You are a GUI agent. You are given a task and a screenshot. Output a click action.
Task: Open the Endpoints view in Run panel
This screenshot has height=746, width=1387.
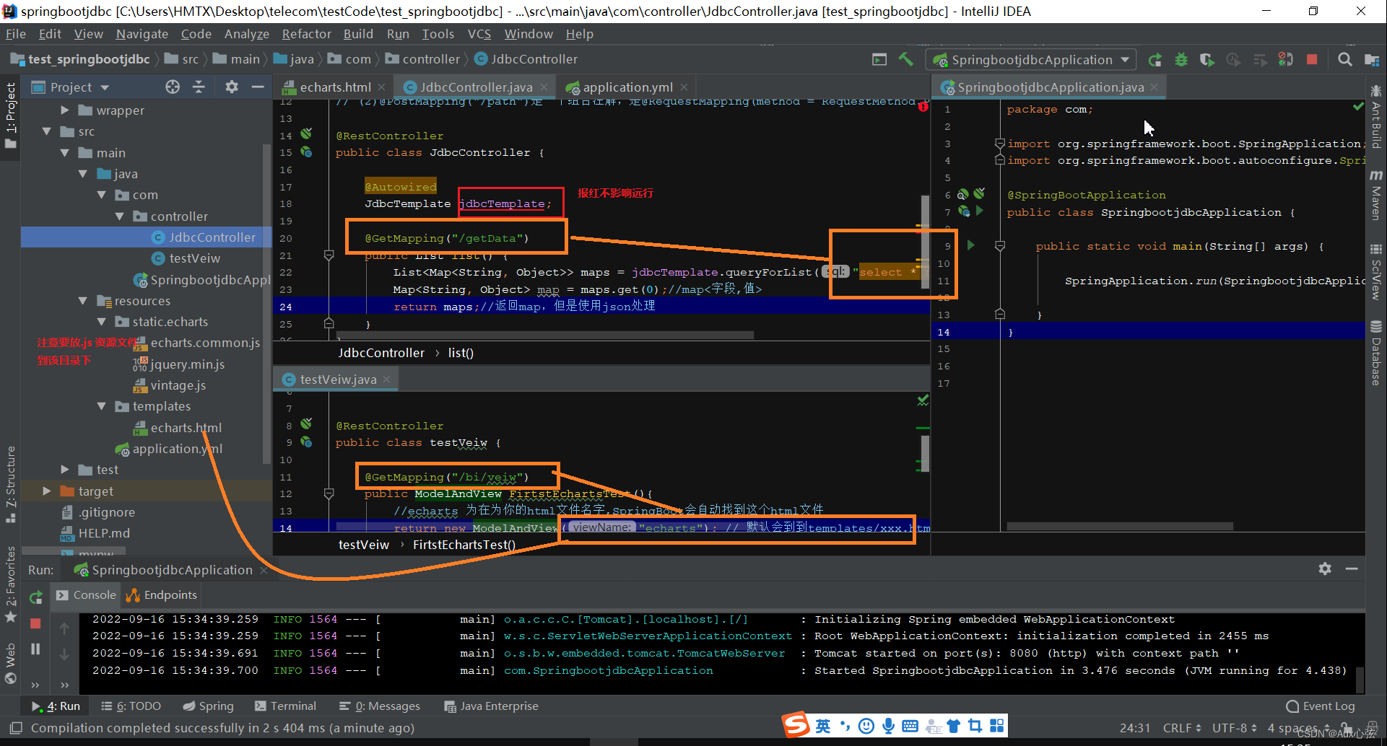[x=160, y=594]
